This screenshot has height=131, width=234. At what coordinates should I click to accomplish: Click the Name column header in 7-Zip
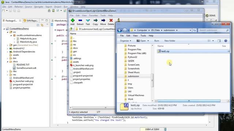[73, 34]
